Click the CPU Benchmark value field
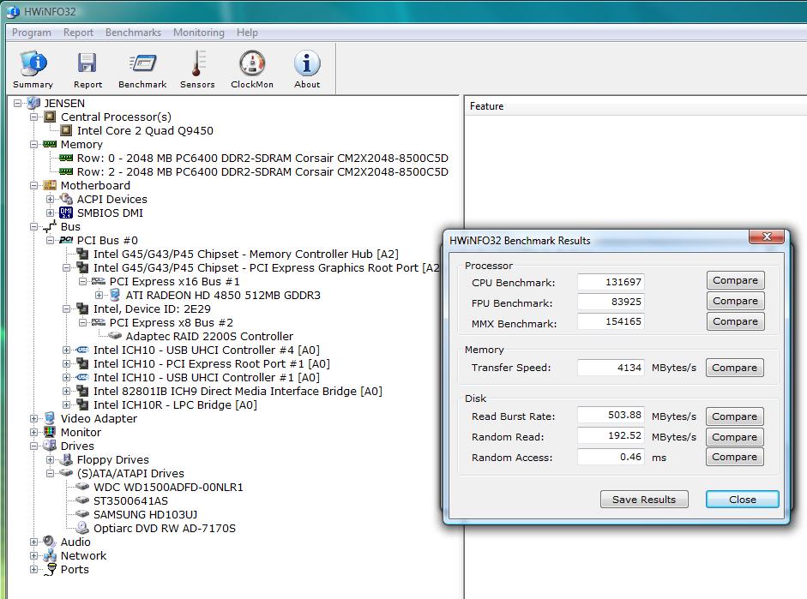 (x=611, y=282)
